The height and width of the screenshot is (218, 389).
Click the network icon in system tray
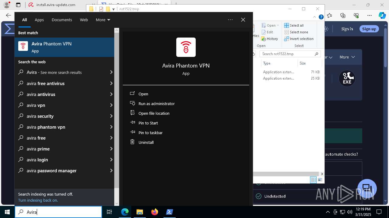coord(343,212)
